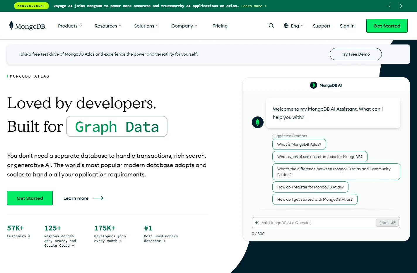Click the hero Get Started button
The height and width of the screenshot is (273, 417).
coord(30,198)
